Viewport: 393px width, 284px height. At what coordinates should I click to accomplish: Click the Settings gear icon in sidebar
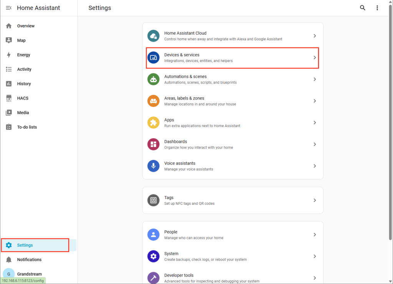click(9, 245)
